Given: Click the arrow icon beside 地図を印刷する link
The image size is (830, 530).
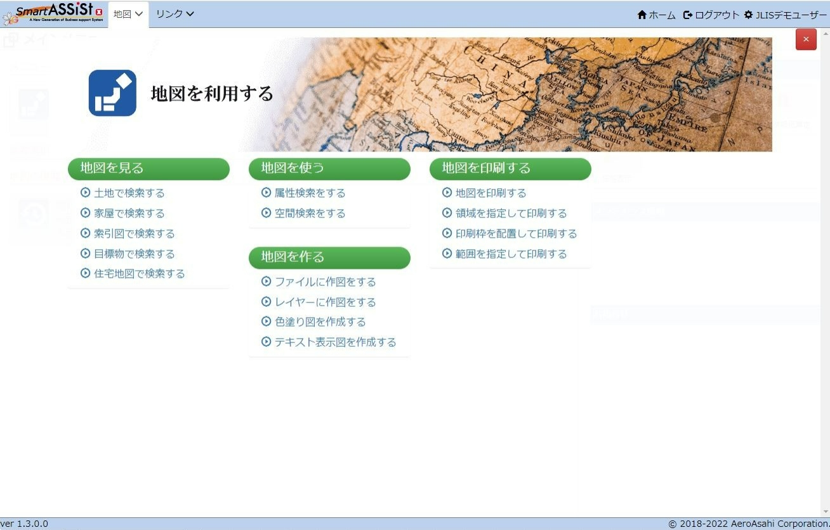Looking at the screenshot, I should click(447, 193).
